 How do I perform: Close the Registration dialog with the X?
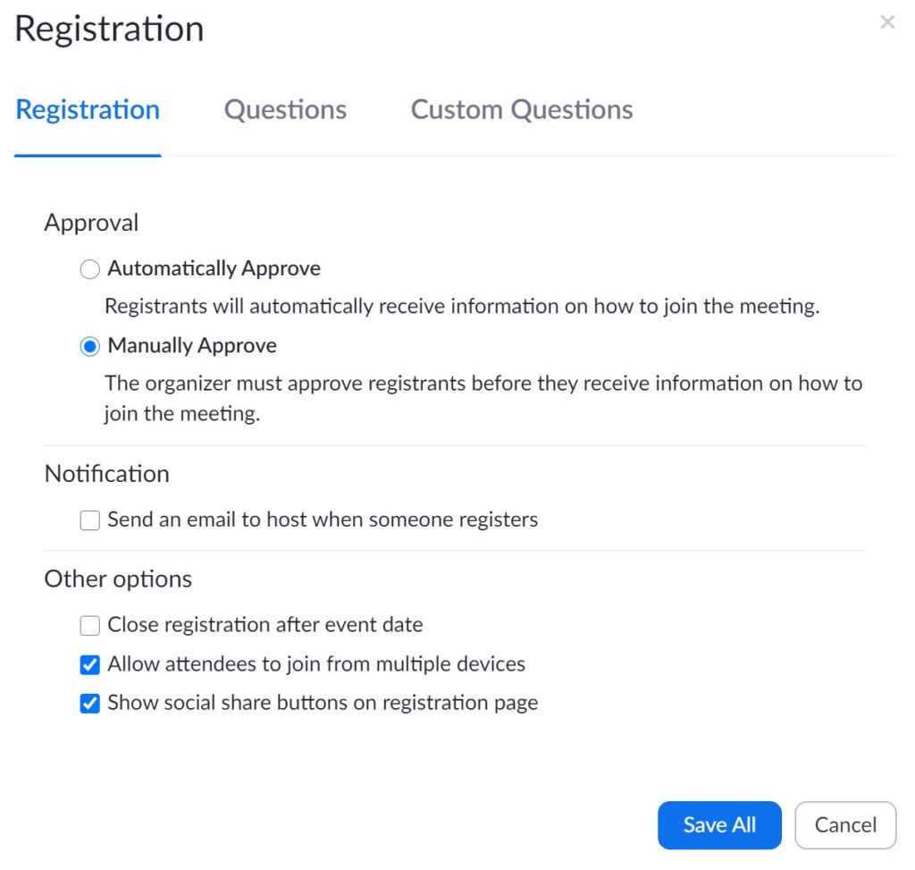pyautogui.click(x=886, y=22)
